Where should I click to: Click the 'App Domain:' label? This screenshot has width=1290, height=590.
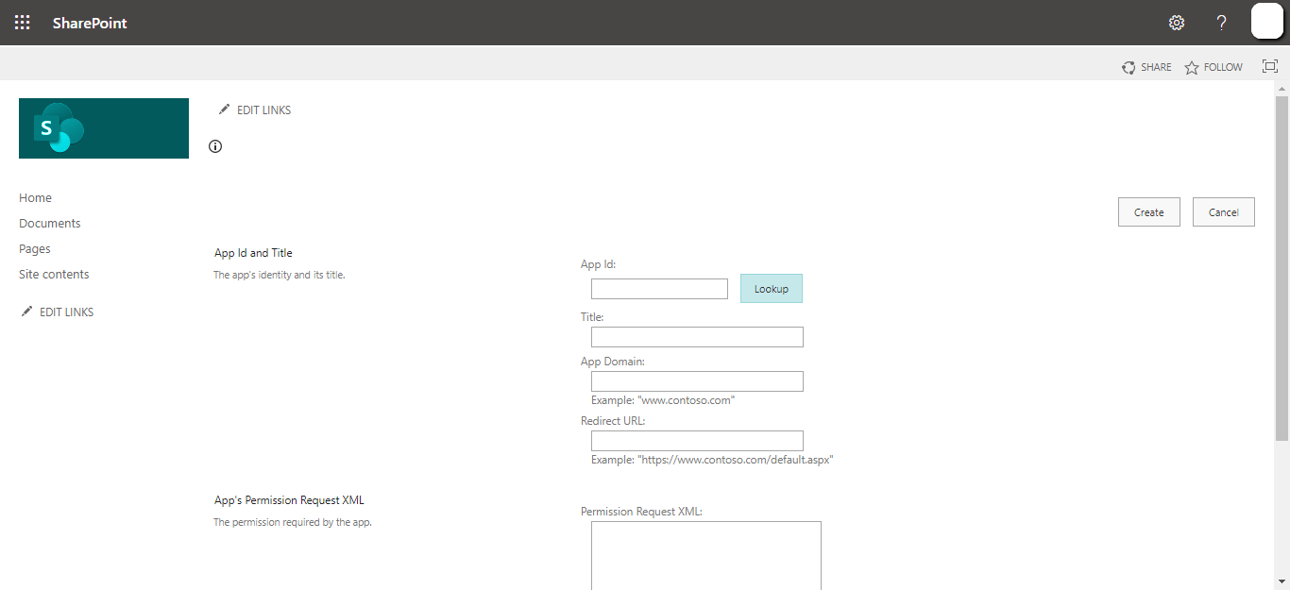click(613, 362)
